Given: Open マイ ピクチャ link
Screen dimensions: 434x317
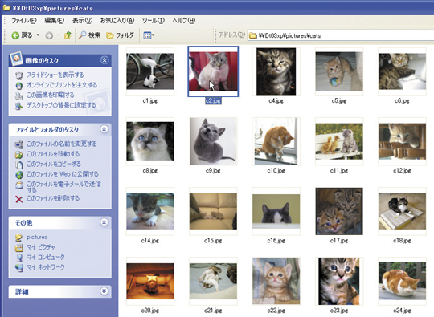Looking at the screenshot, I should [x=41, y=247].
